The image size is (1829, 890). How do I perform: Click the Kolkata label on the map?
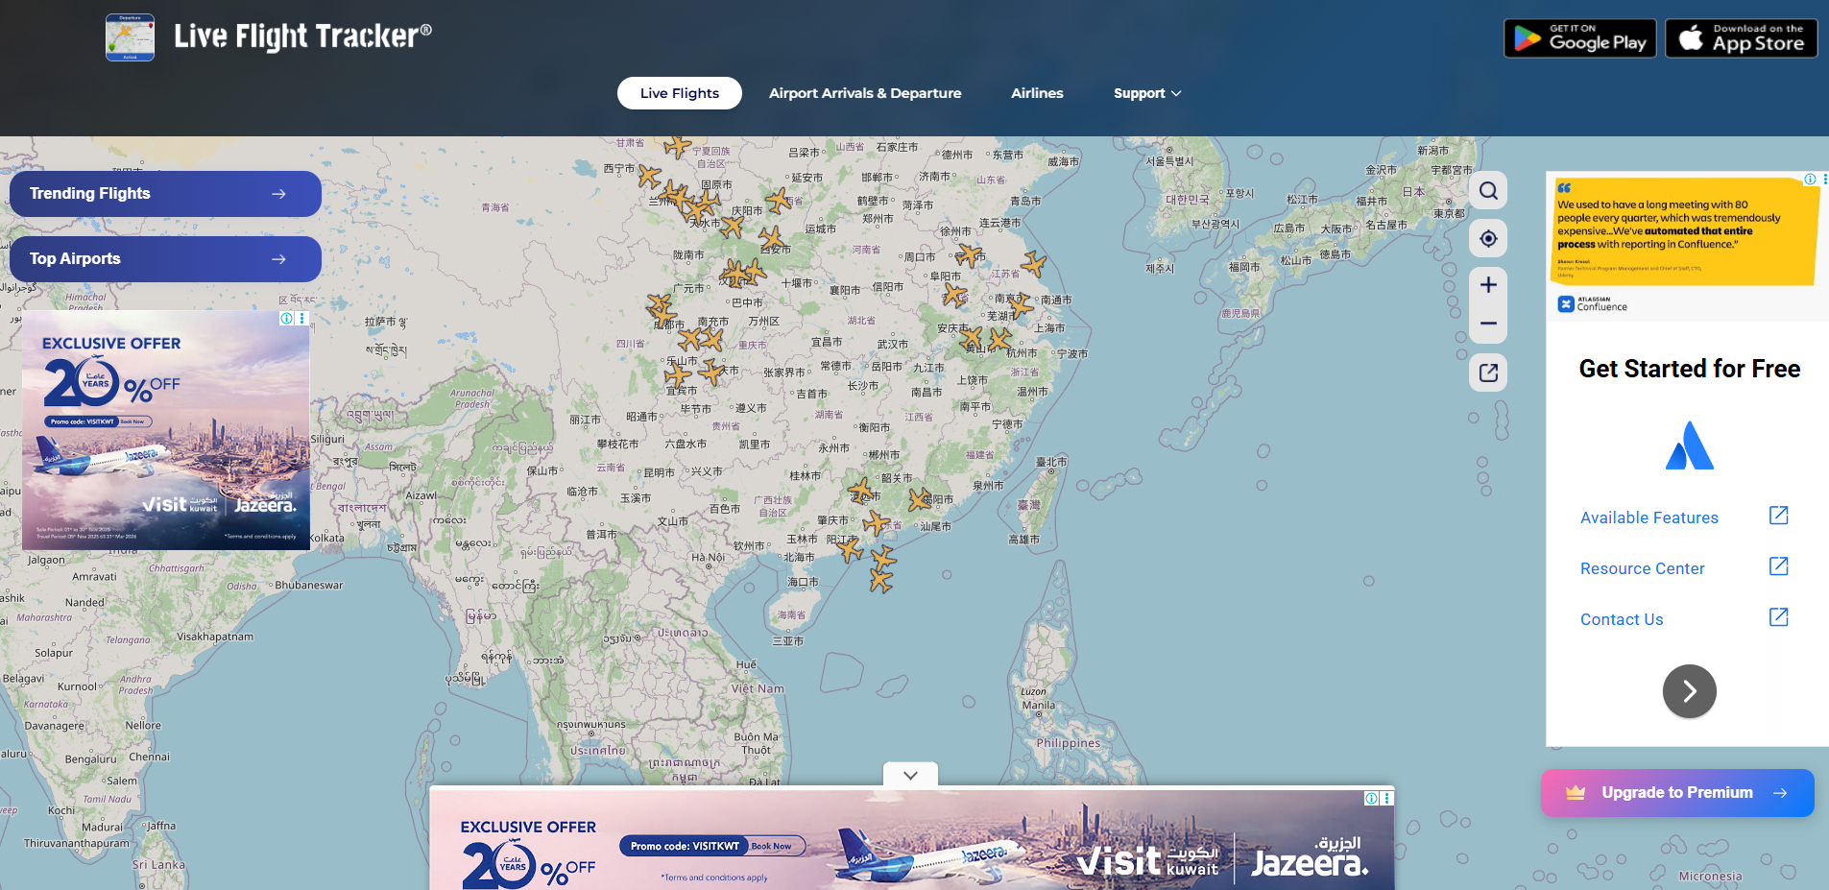click(326, 538)
